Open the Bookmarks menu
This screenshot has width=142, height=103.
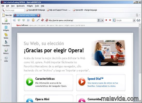[x=21, y=6]
